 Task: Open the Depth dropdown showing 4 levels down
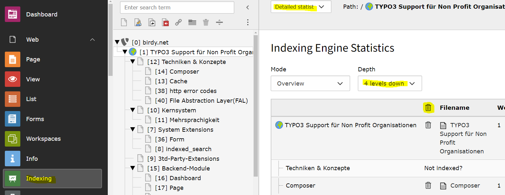[389, 83]
